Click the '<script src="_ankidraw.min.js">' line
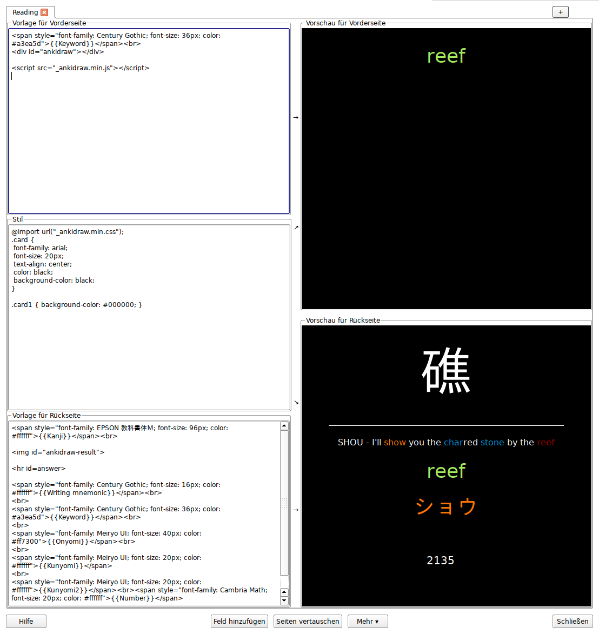This screenshot has width=599, height=634. coord(81,68)
